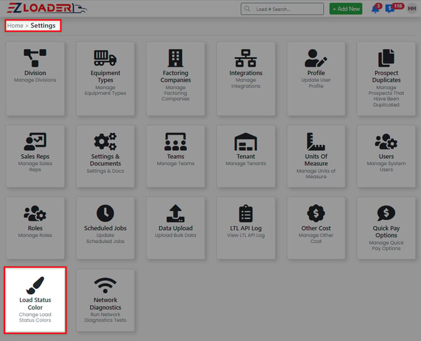Open Scheduled Jobs clock icon
Image resolution: width=421 pixels, height=341 pixels.
106,214
